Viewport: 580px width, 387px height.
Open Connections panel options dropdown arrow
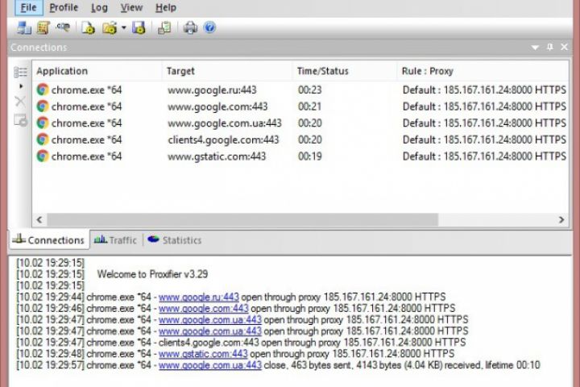(x=535, y=48)
